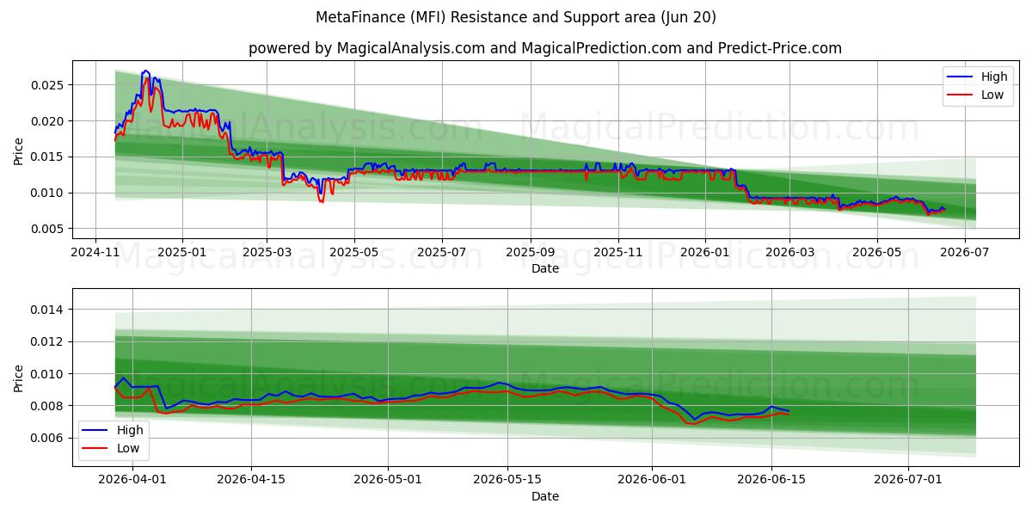This screenshot has width=1032, height=516.
Task: Click the 2026-05-15 tick label on bottom chart
Action: coord(507,480)
